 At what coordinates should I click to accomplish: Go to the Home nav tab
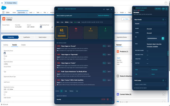click(14, 12)
